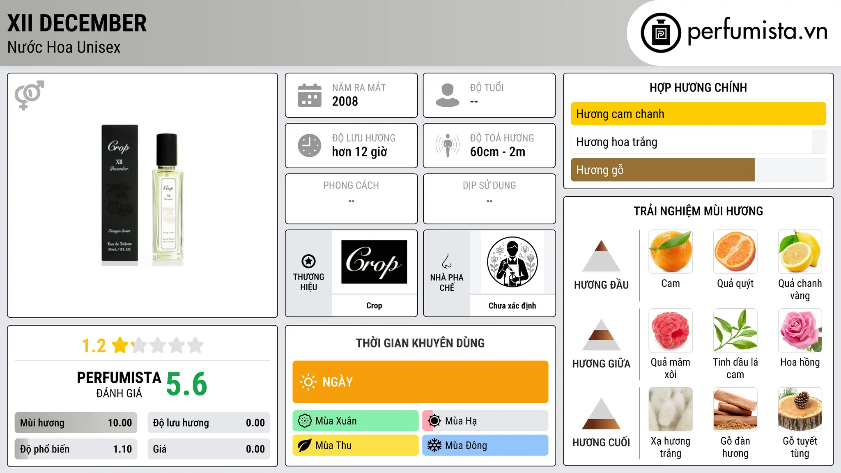Open the Cam orange note image

[671, 252]
